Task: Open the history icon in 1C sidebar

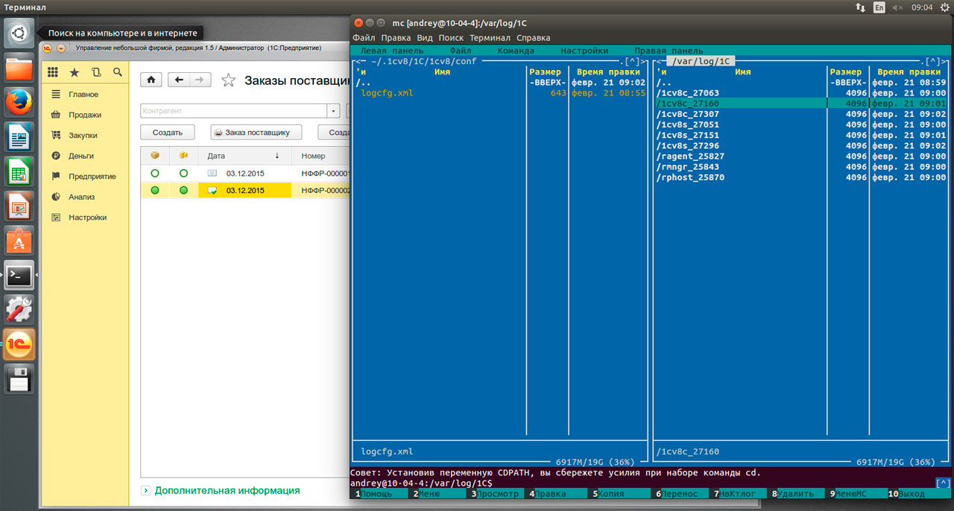Action: click(x=95, y=72)
